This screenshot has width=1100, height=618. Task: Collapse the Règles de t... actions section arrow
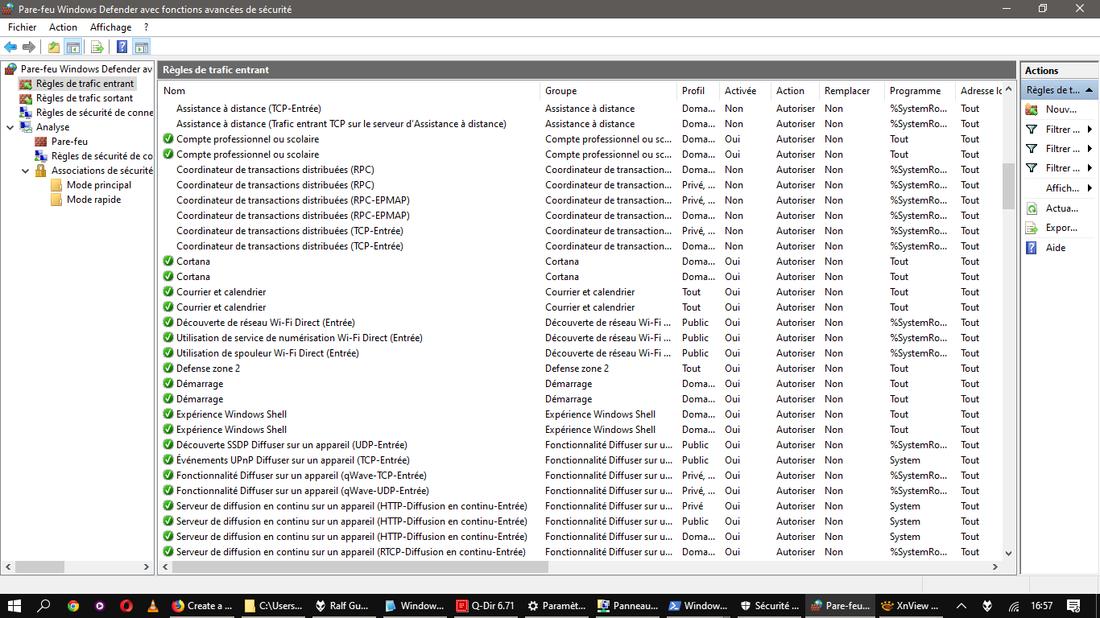click(x=1089, y=90)
